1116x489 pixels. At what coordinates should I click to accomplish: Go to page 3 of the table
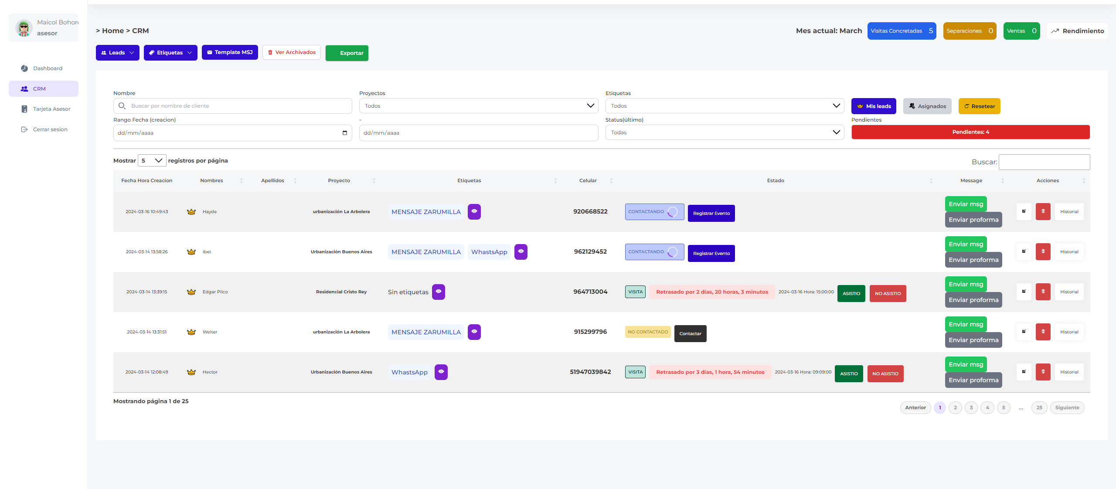coord(971,407)
